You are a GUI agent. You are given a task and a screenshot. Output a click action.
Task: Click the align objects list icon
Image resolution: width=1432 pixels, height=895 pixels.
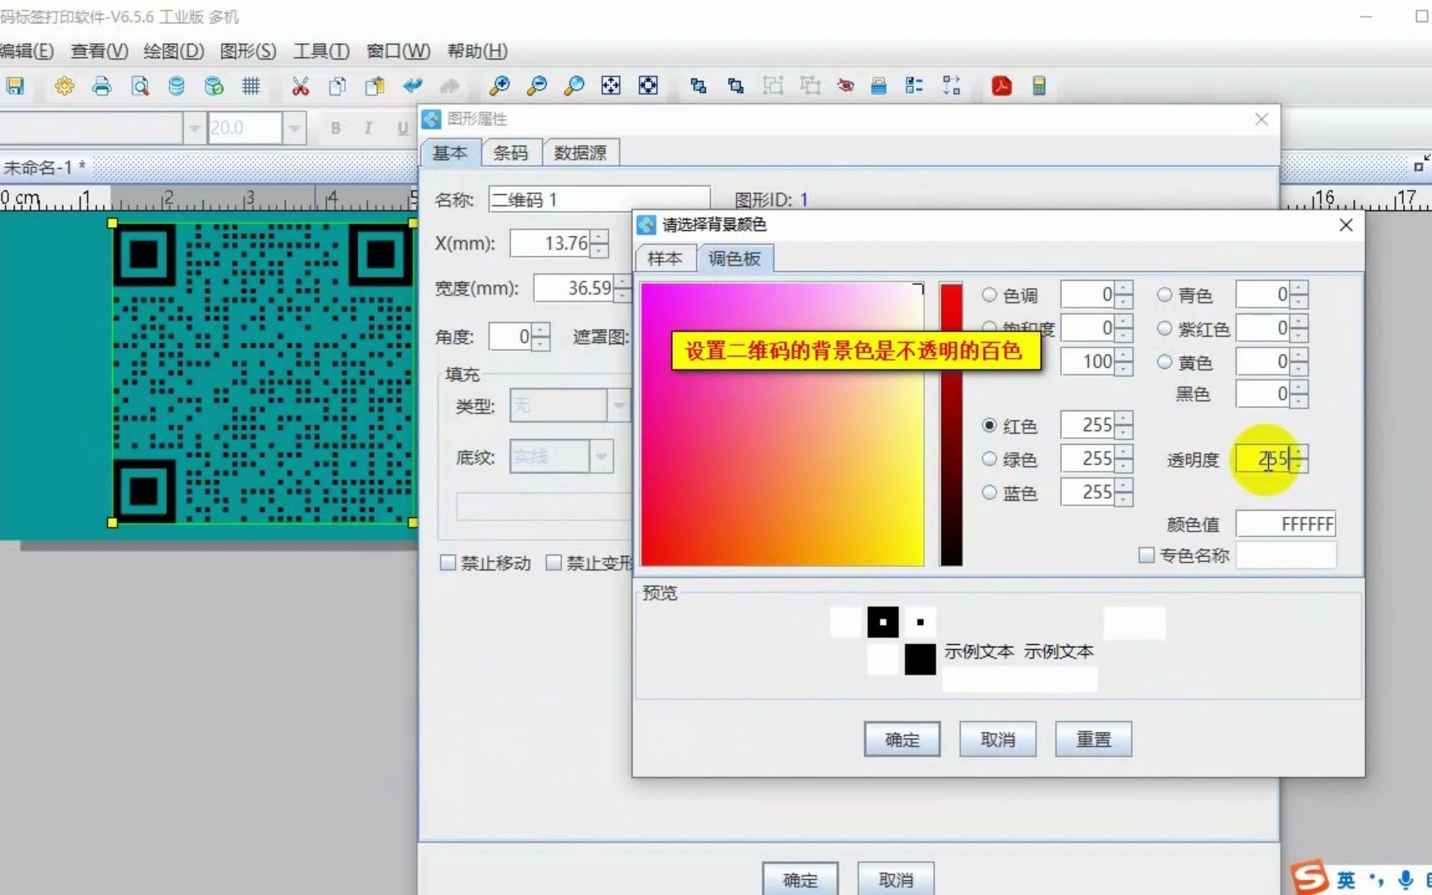pos(914,85)
